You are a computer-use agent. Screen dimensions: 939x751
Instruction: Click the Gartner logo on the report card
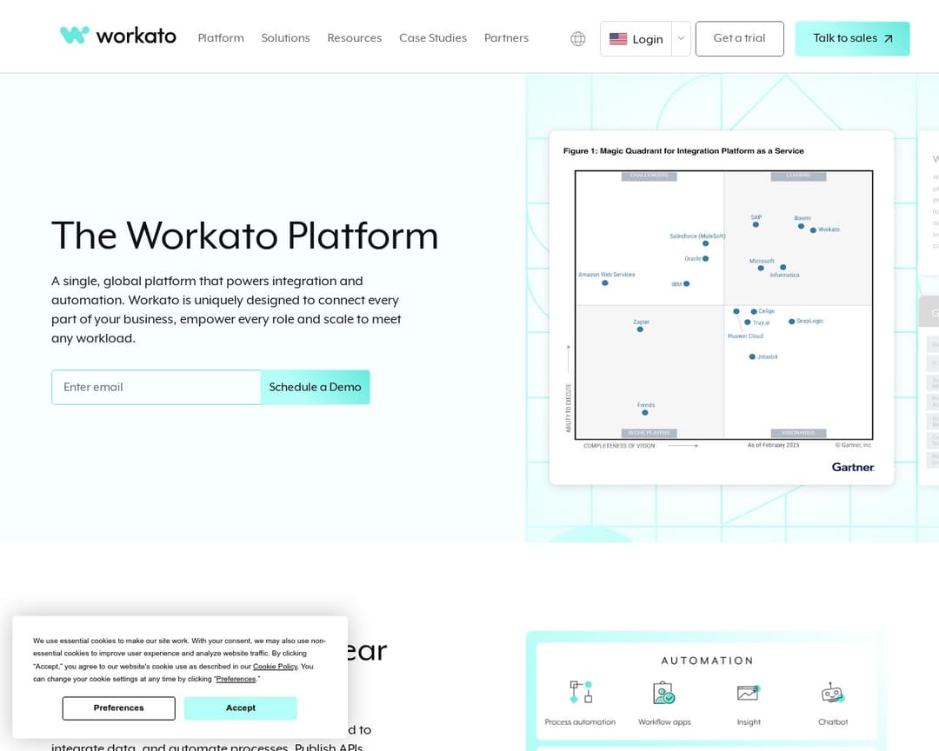pos(853,467)
